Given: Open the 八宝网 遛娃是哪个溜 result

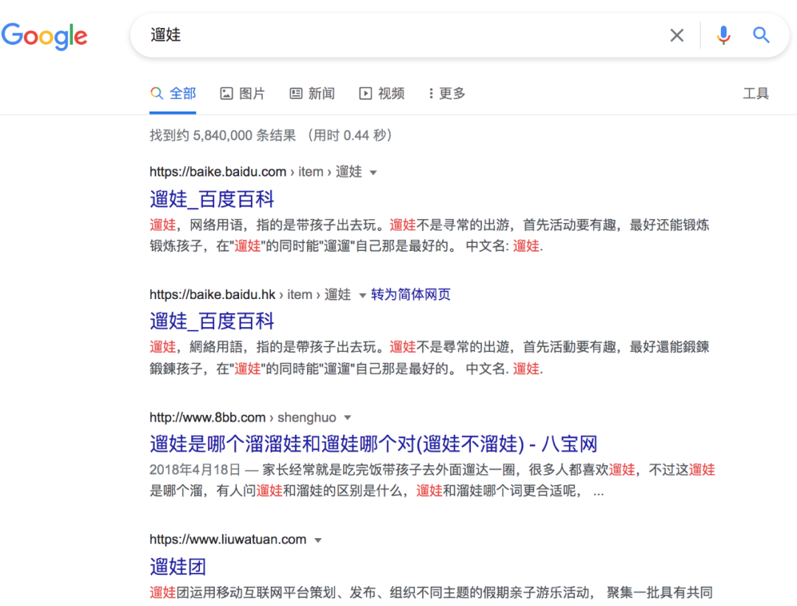Looking at the screenshot, I should [x=373, y=444].
